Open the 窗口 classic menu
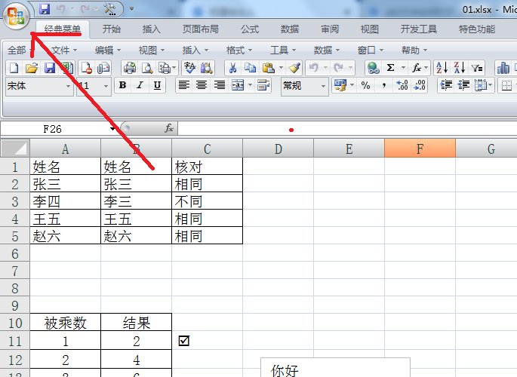This screenshot has width=517, height=377. click(371, 51)
